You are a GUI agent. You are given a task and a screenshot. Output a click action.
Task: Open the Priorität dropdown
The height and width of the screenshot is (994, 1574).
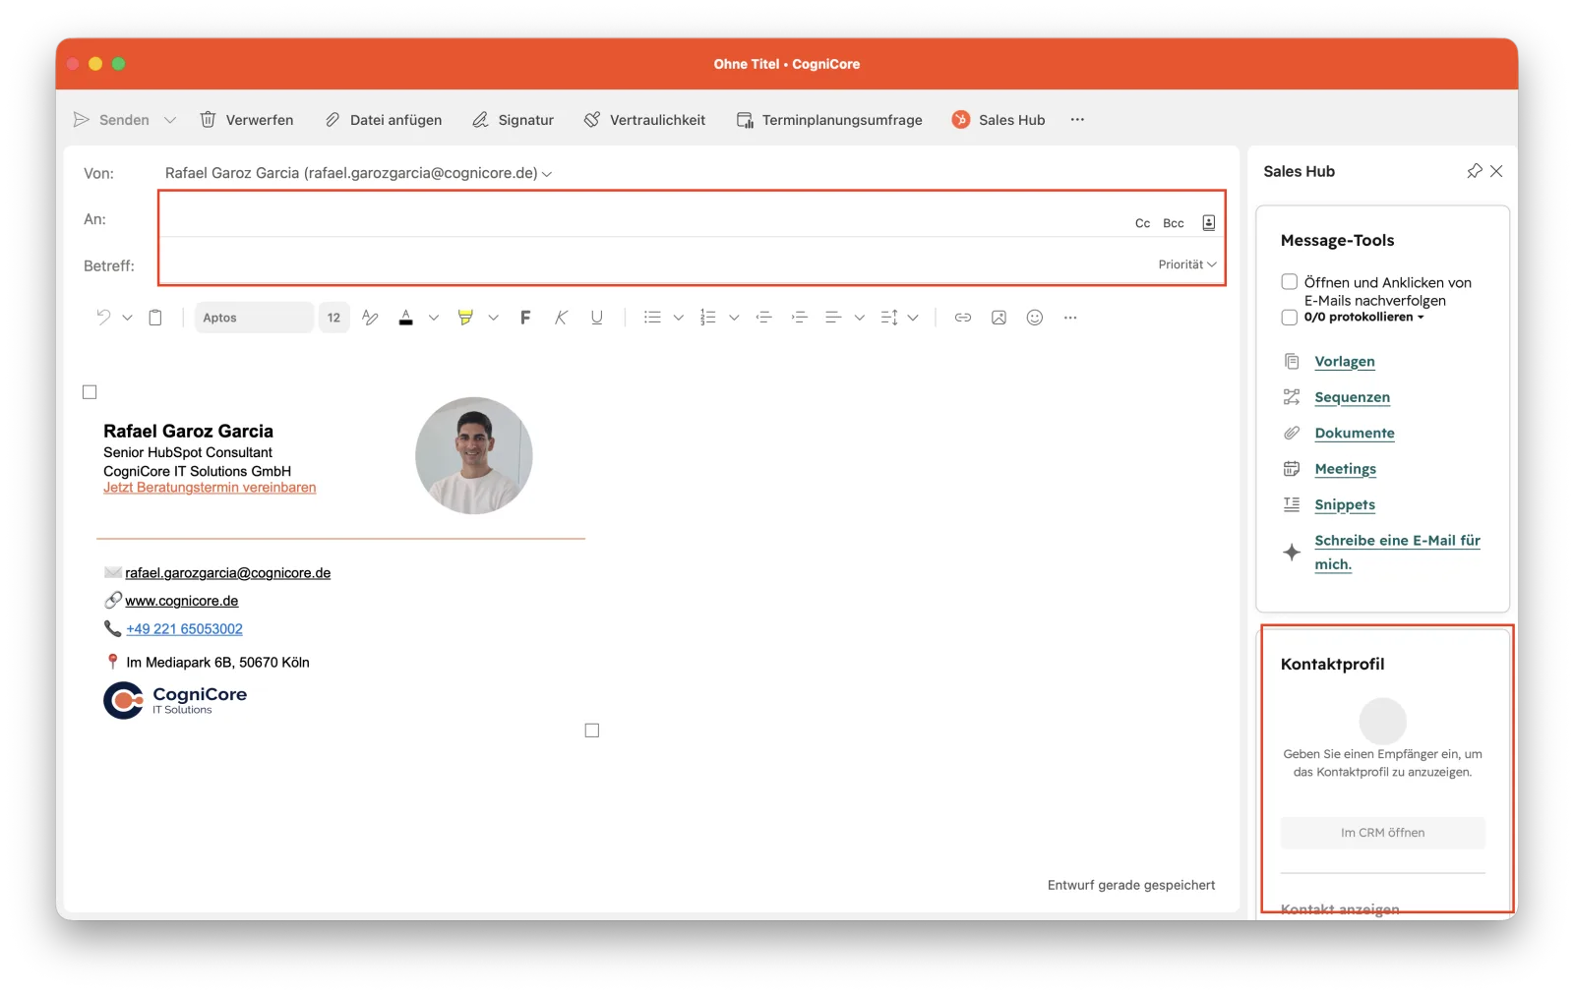coord(1187,264)
